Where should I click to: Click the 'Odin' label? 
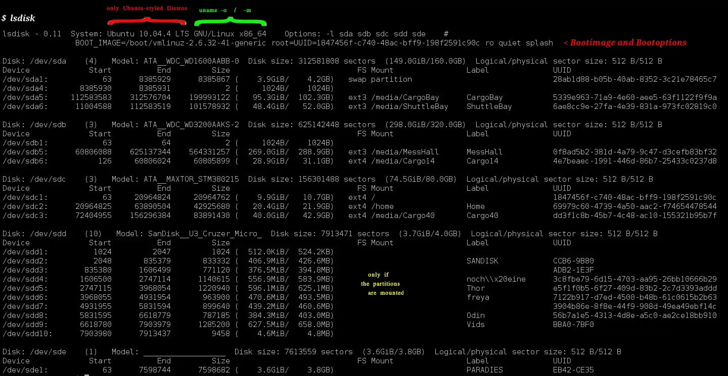tap(476, 315)
